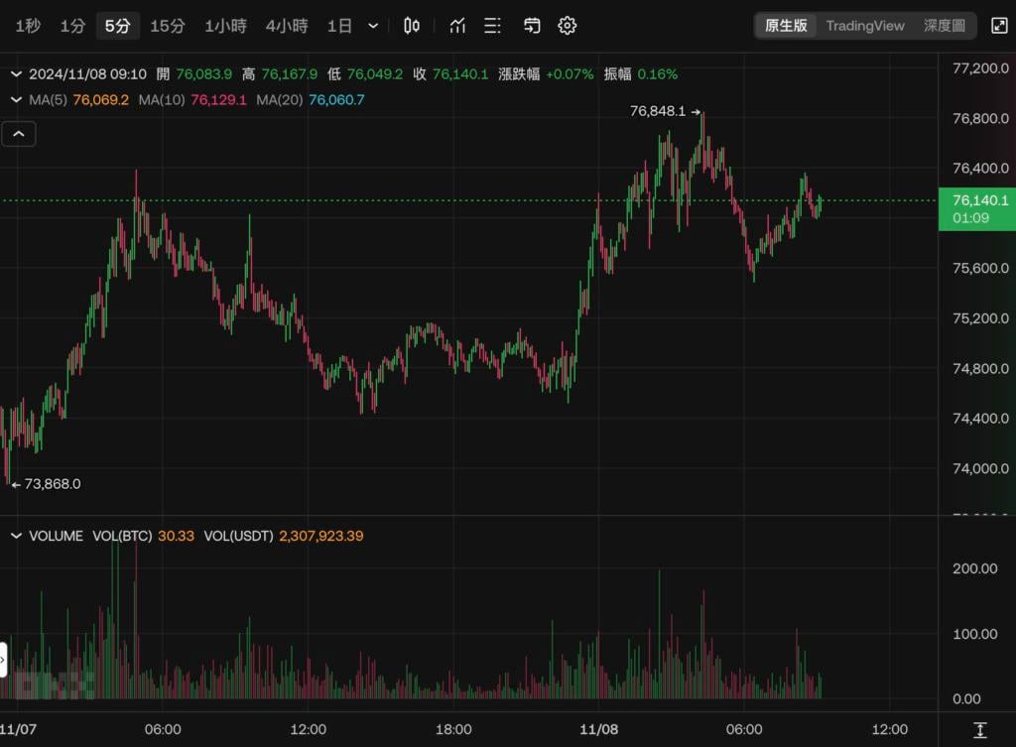Viewport: 1016px width, 747px height.
Task: Switch to 深度圖 depth chart
Action: point(944,26)
